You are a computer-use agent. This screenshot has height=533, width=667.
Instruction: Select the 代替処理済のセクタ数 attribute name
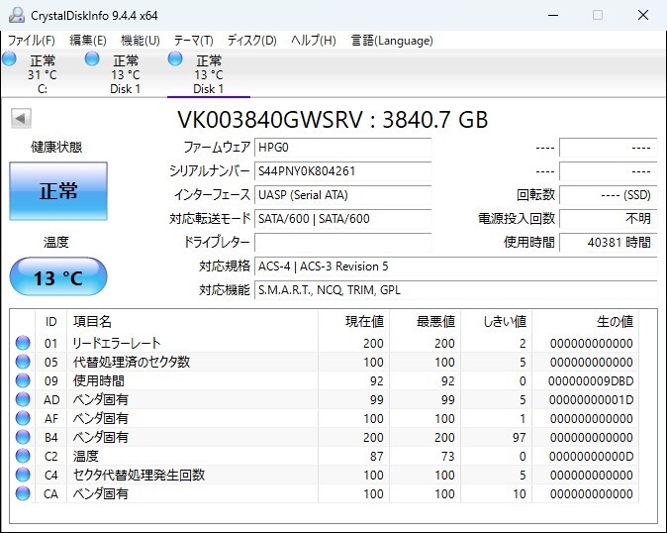click(132, 362)
